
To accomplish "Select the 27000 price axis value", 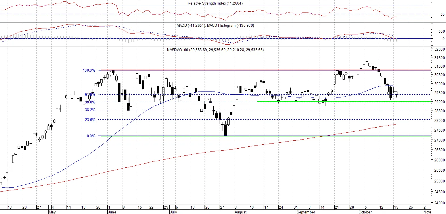I will tap(439, 140).
